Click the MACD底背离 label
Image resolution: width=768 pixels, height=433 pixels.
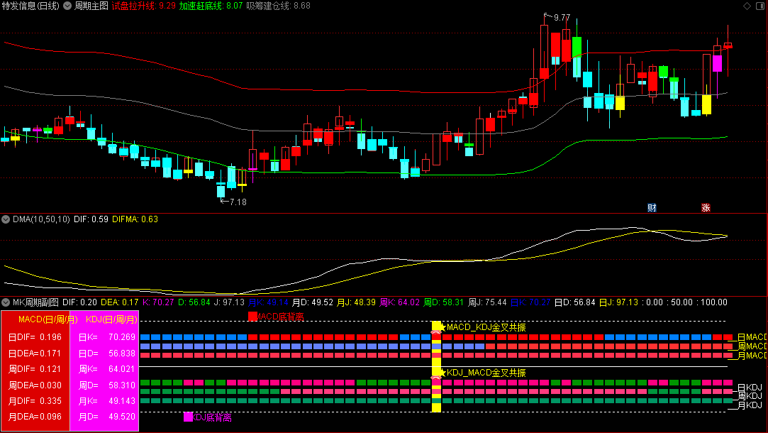(280, 317)
